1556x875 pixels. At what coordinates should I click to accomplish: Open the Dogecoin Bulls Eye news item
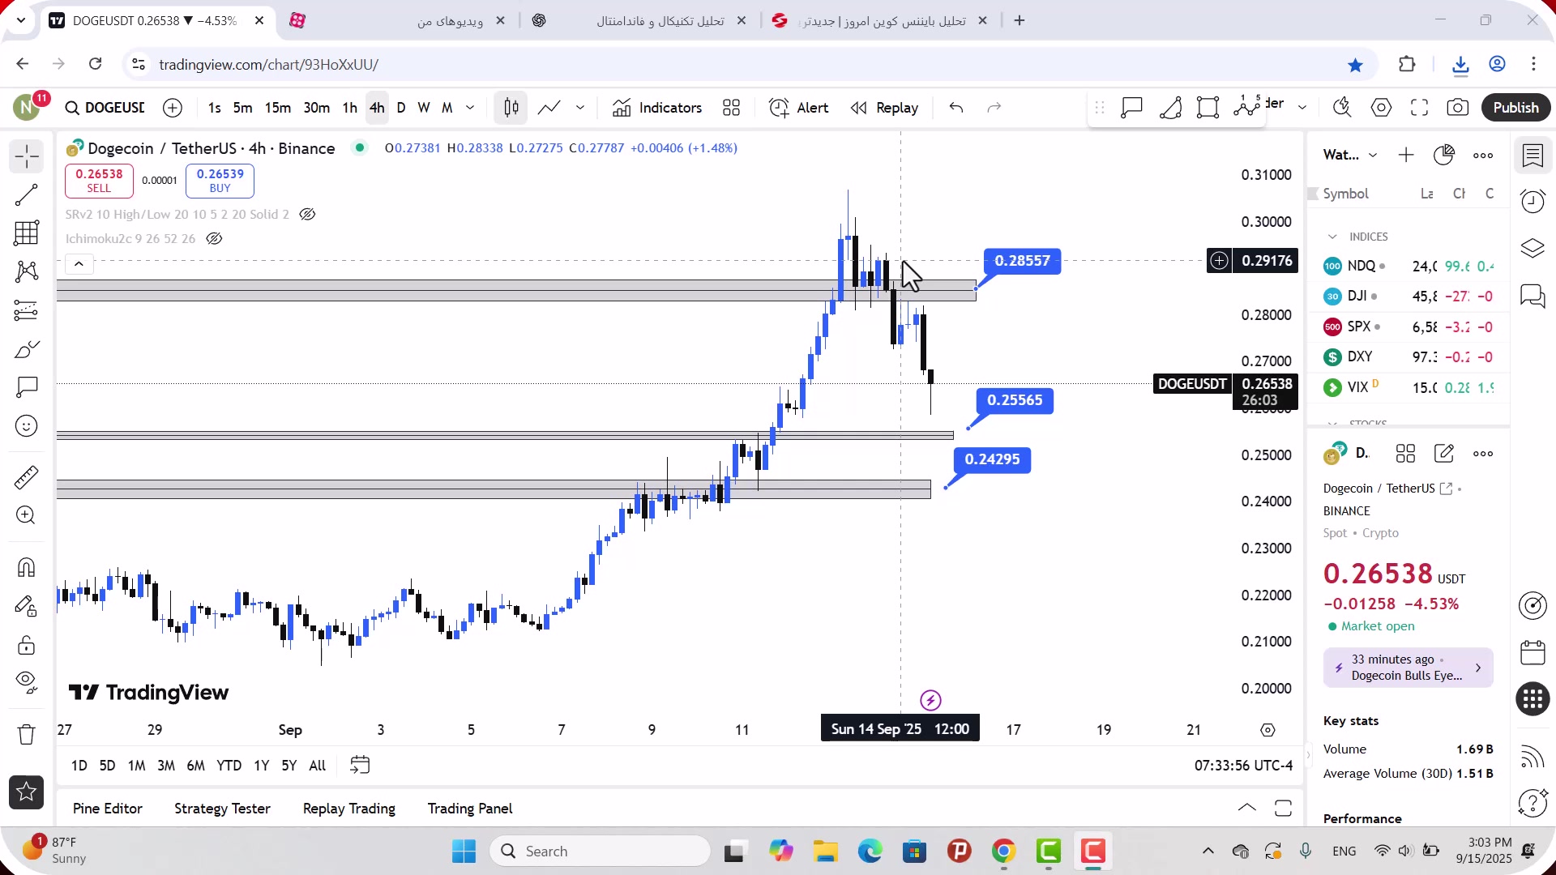pyautogui.click(x=1409, y=668)
